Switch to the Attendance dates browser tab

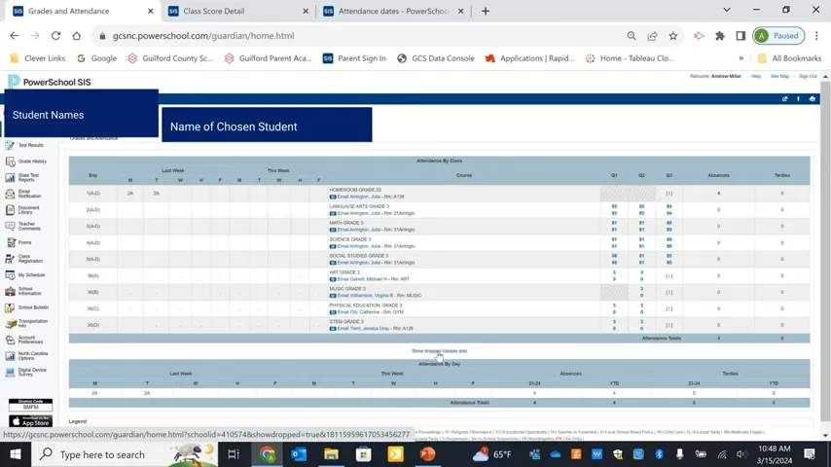click(x=389, y=12)
